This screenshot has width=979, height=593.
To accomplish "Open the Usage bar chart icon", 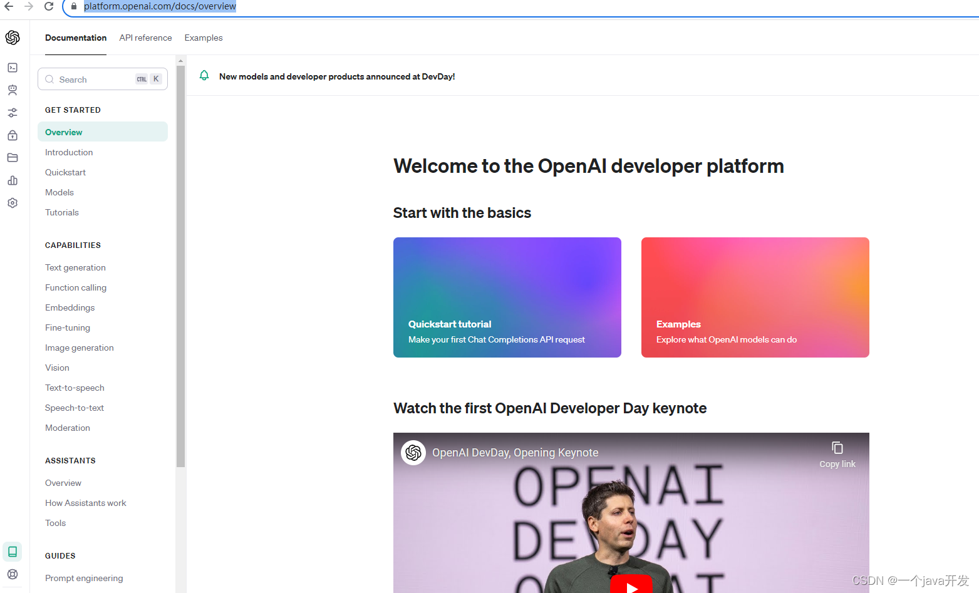I will [x=13, y=180].
